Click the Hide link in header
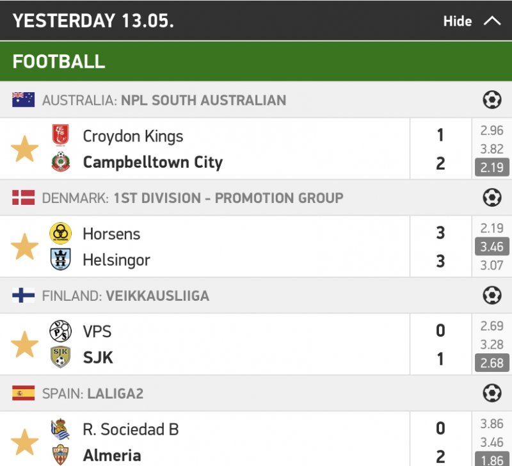512x466 pixels. coord(457,21)
